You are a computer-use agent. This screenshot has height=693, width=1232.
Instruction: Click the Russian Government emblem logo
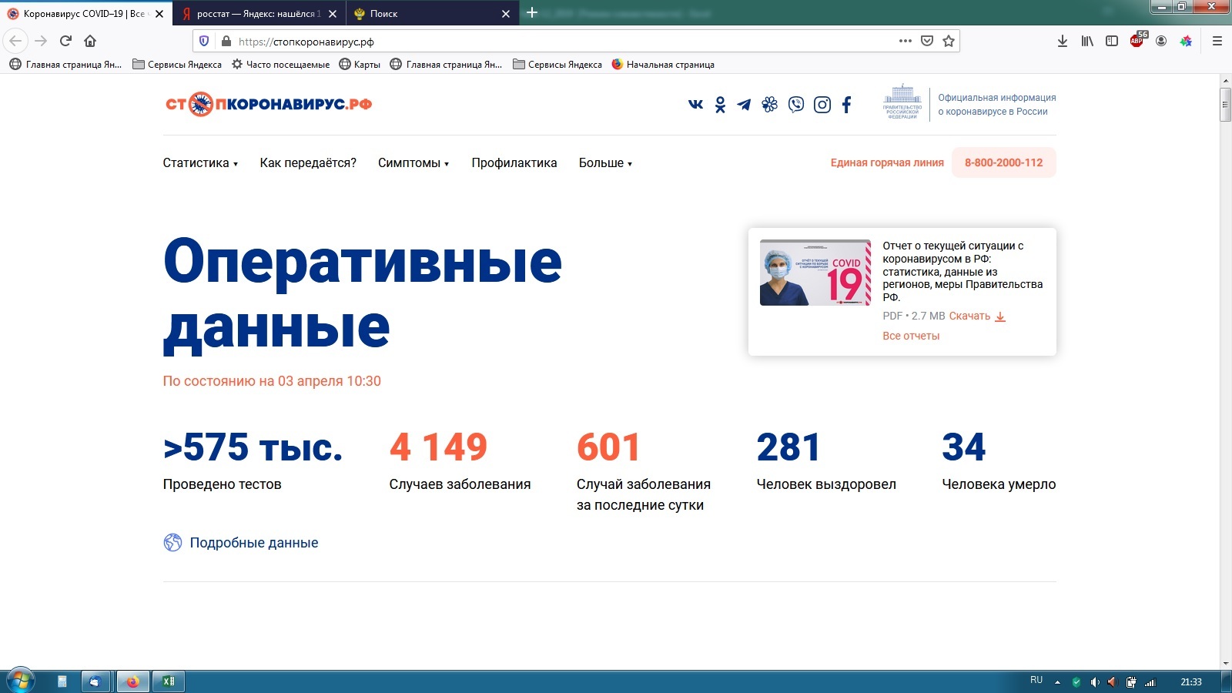tap(902, 102)
